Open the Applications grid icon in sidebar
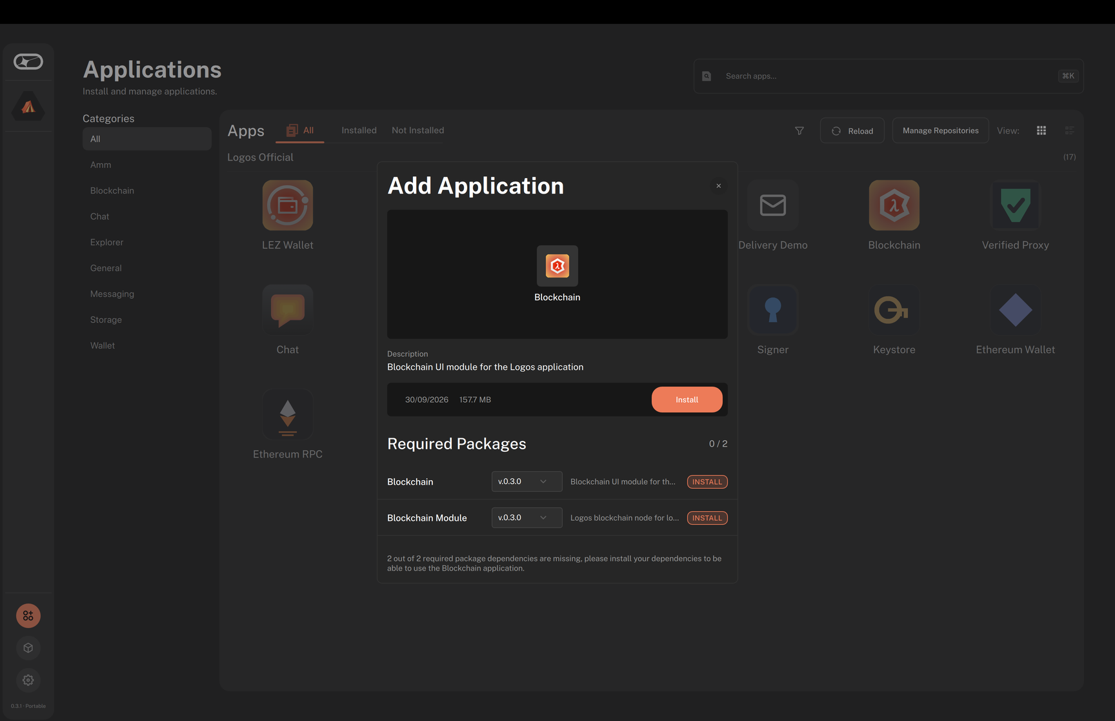 pyautogui.click(x=28, y=616)
